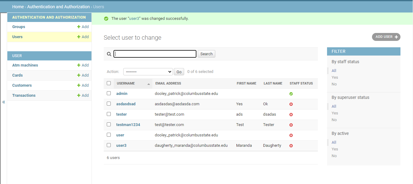Toggle the select-all checkbox in table header
The image size is (413, 184).
pos(109,83)
